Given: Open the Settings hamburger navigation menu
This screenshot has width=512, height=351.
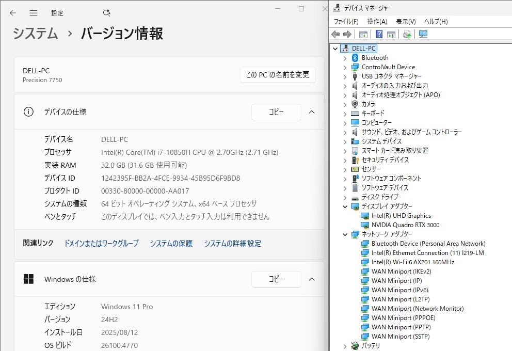Looking at the screenshot, I should [x=34, y=13].
